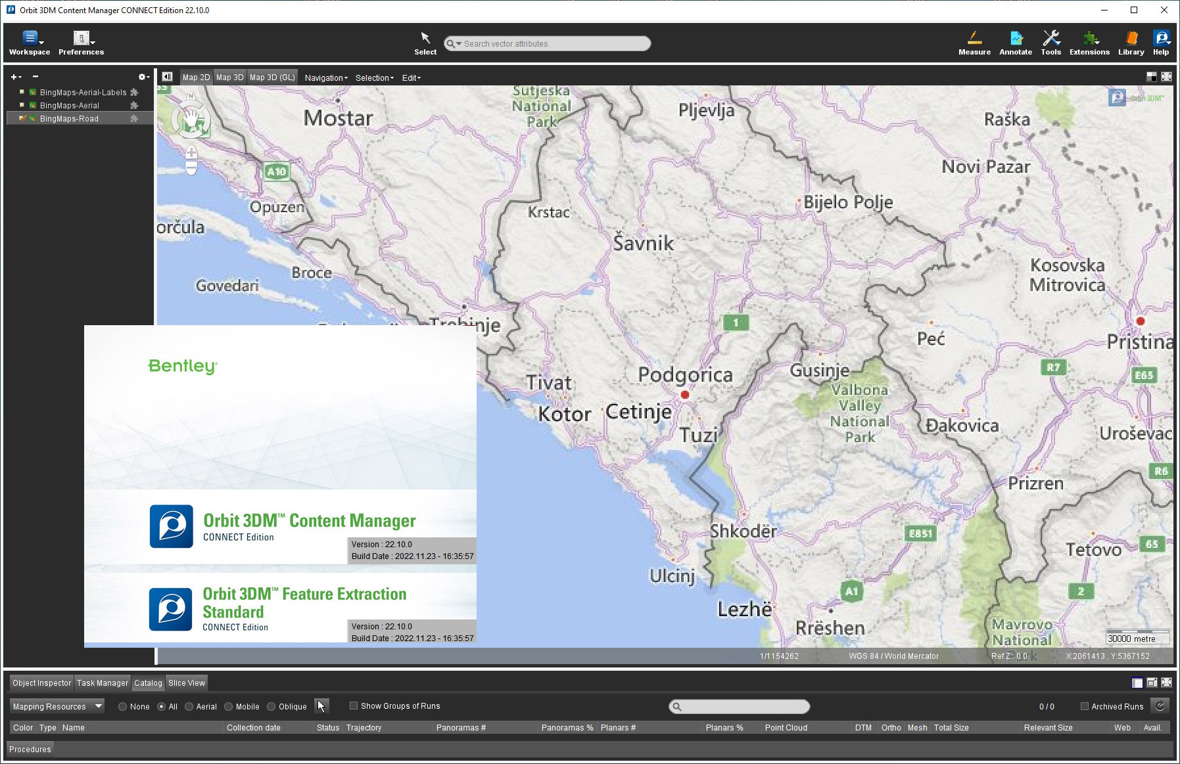This screenshot has height=764, width=1180.
Task: Open the Measure tool
Action: pos(974,43)
